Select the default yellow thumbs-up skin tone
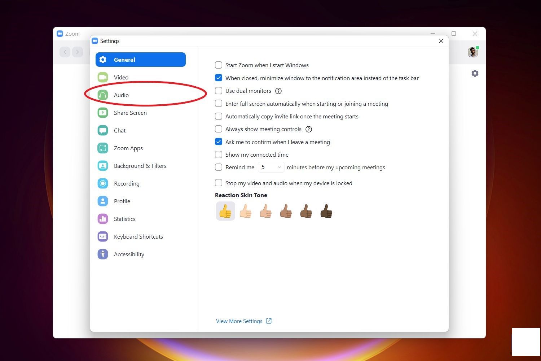 click(225, 211)
